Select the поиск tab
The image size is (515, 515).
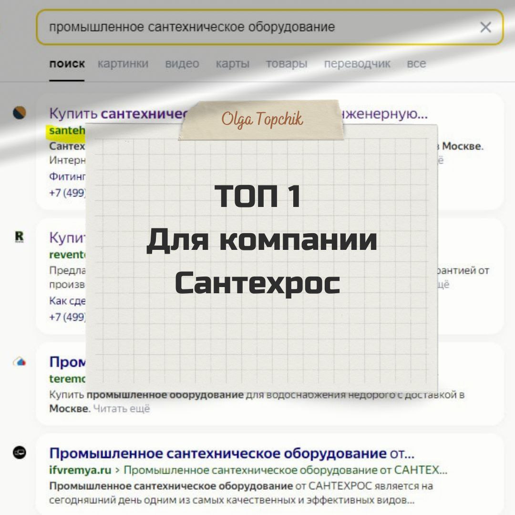[x=67, y=64]
